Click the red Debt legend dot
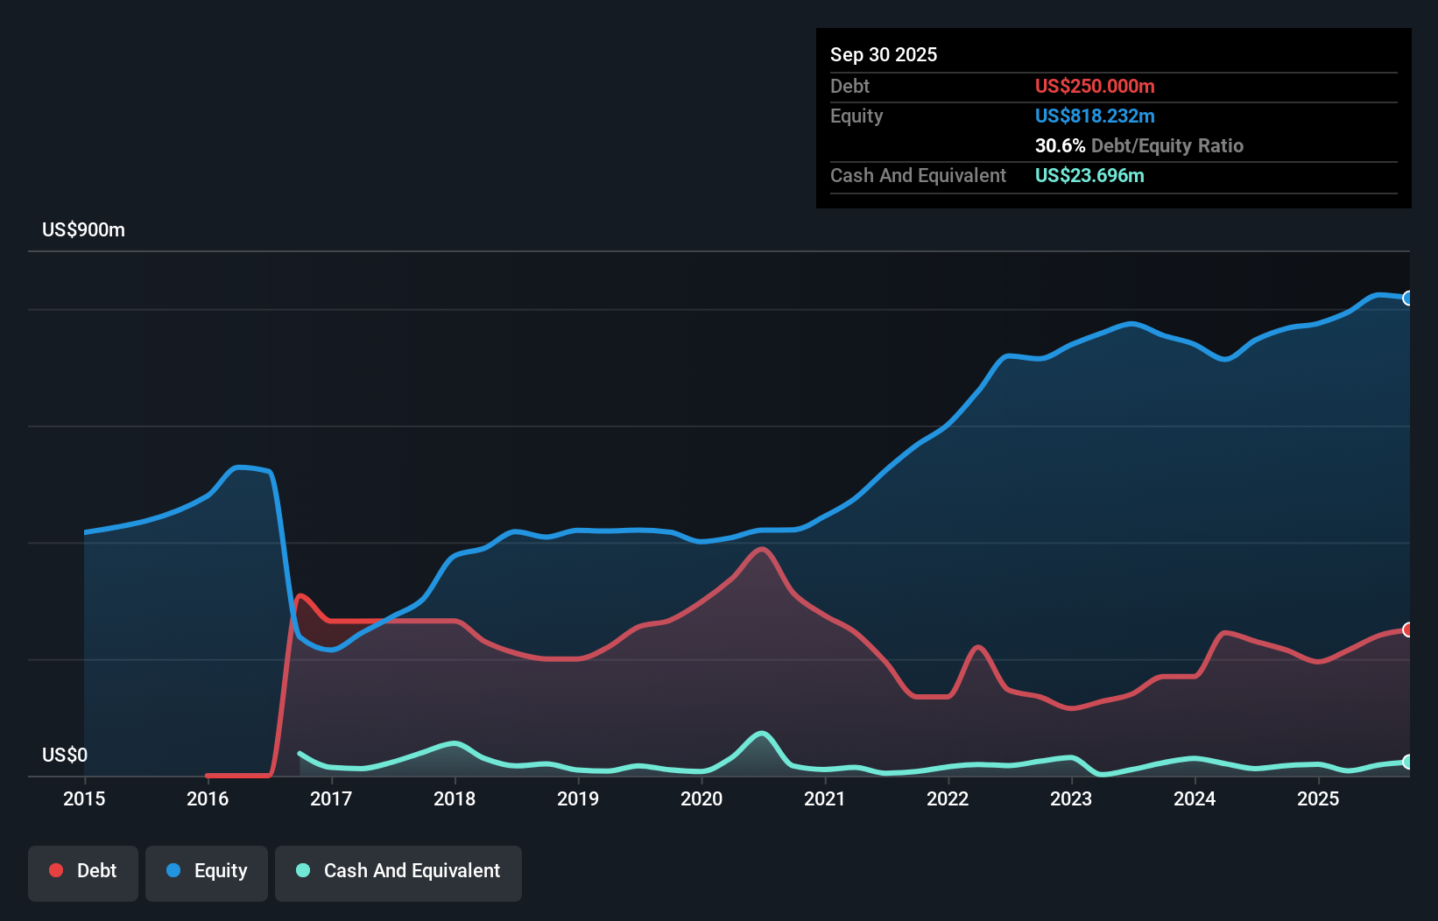The image size is (1438, 921). click(x=54, y=870)
